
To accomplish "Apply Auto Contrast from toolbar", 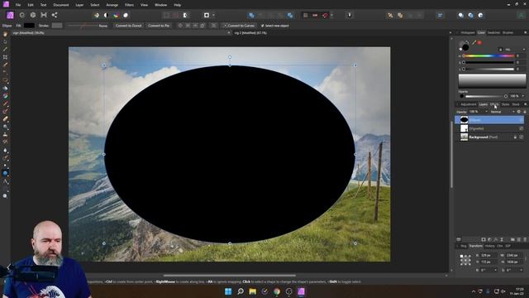I will pos(106,15).
